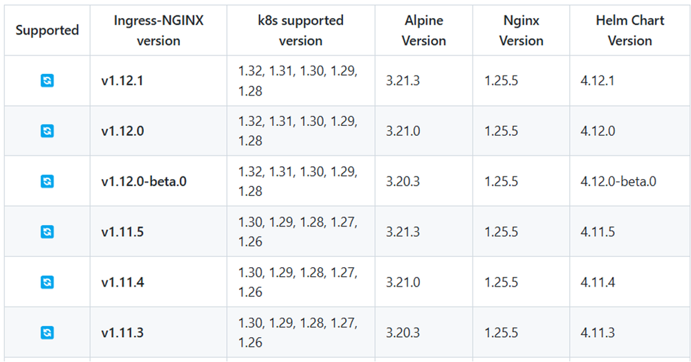Click the supported sync icon for v1.11.3
691x362 pixels.
pos(47,333)
